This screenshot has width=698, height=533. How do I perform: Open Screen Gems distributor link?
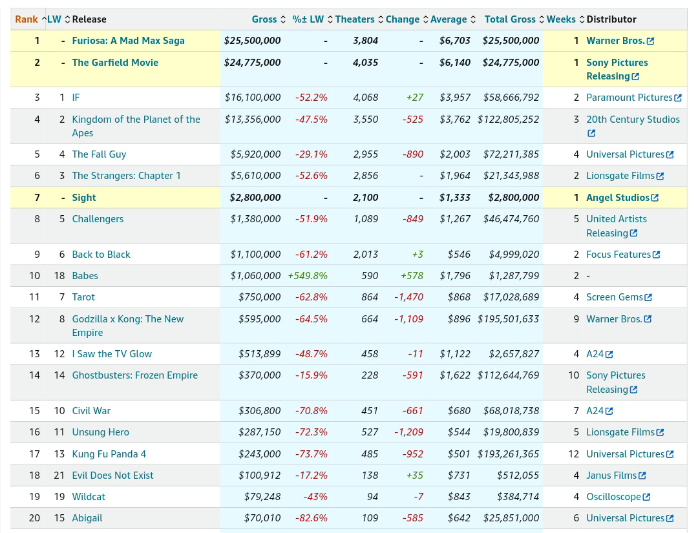coord(615,297)
